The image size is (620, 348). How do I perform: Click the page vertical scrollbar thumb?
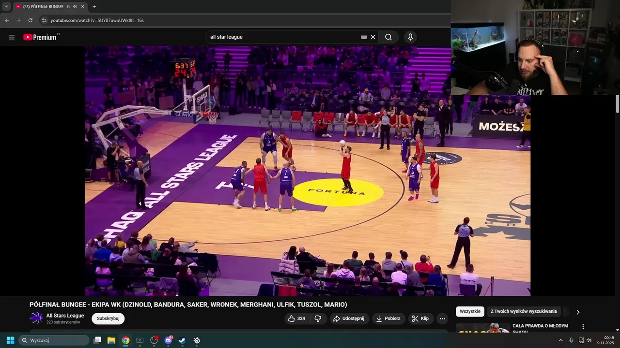tap(618, 104)
